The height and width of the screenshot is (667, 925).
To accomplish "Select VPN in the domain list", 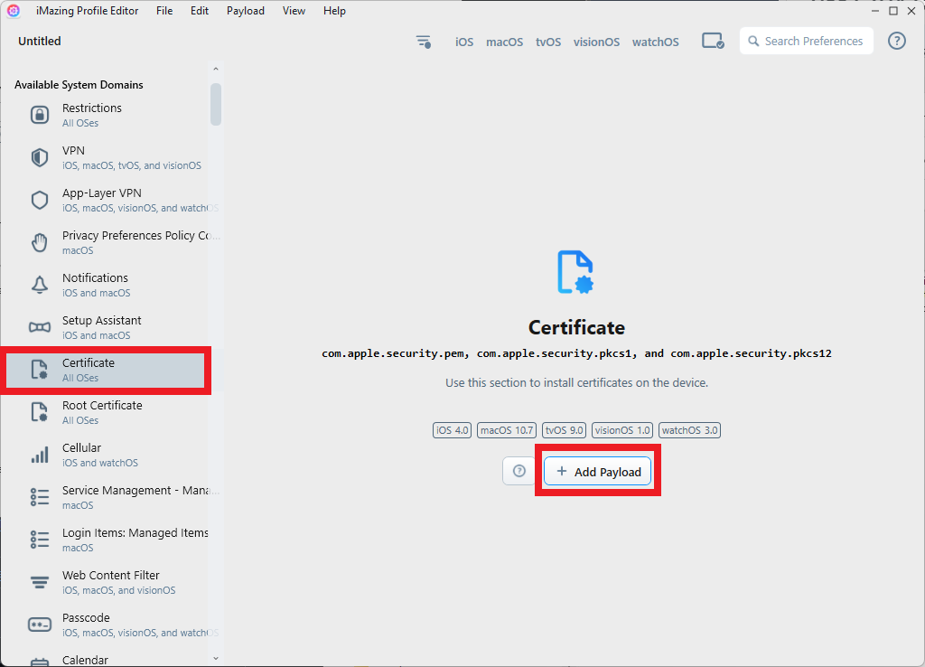I will (x=105, y=157).
